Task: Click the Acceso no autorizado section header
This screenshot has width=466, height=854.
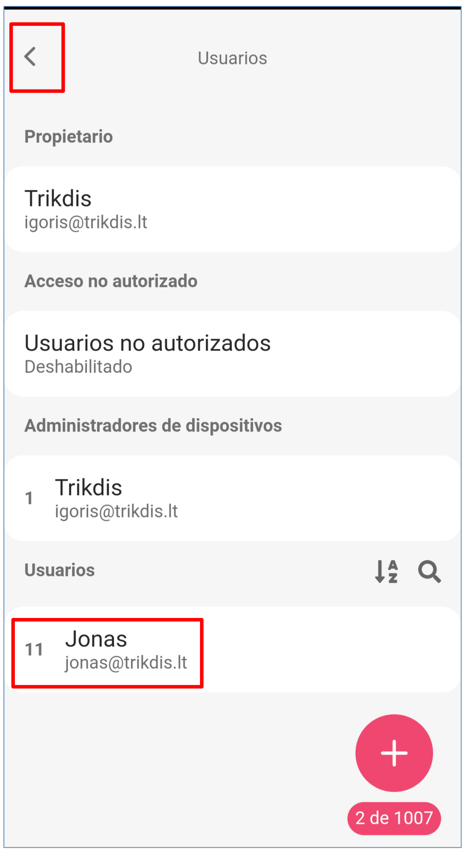Action: coord(111,281)
